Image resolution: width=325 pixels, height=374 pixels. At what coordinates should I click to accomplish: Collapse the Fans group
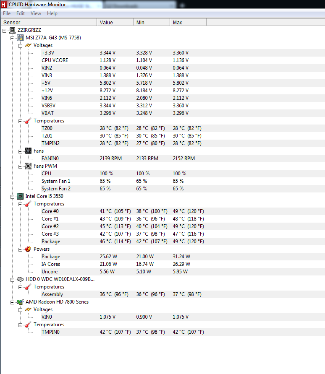20,151
